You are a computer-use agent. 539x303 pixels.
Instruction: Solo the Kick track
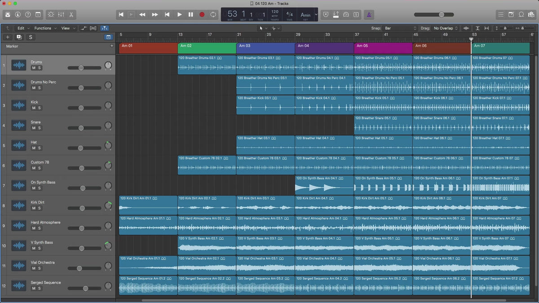click(40, 108)
